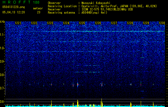Click the 1229 time marker

pos(146,23)
